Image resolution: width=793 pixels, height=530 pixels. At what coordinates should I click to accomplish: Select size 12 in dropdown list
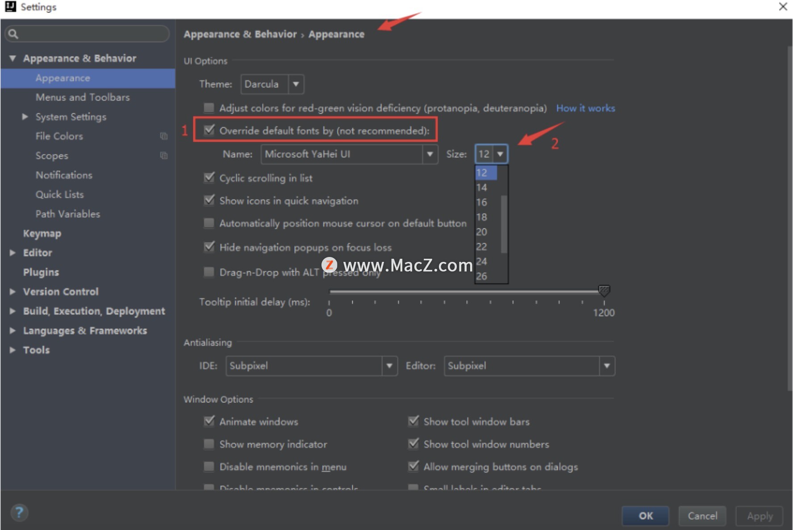pos(486,173)
